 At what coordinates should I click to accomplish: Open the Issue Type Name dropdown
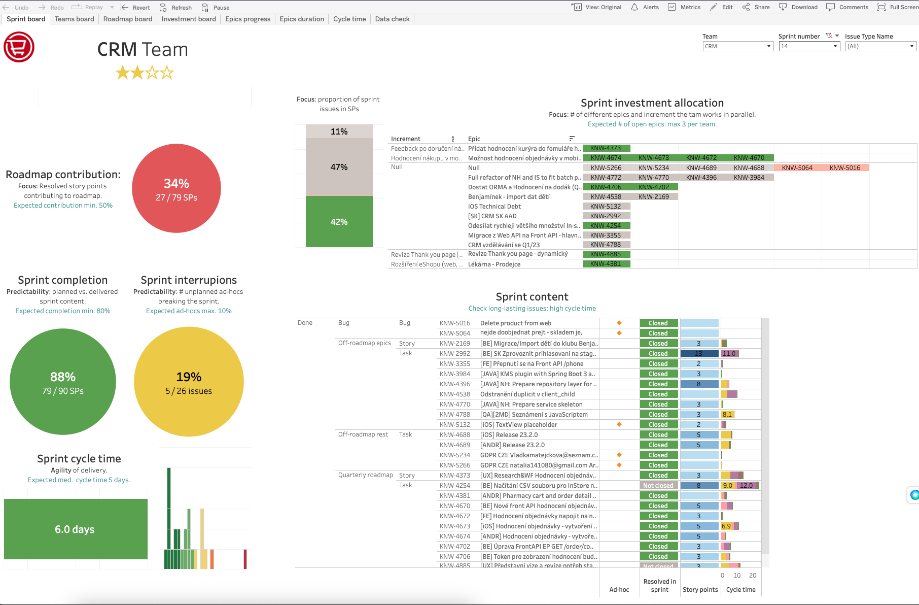tap(881, 46)
